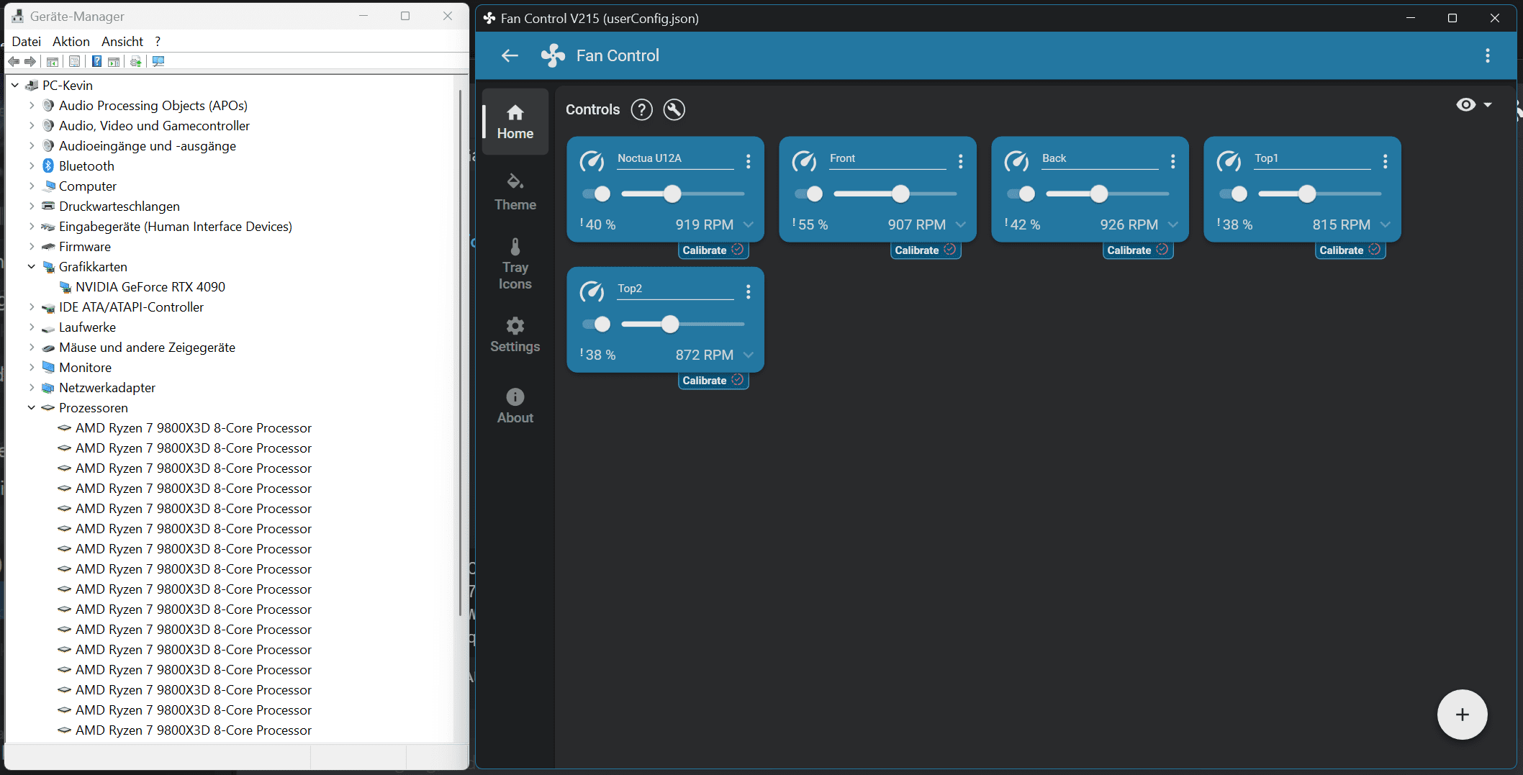Open the Top2 card three-dot menu

[748, 291]
